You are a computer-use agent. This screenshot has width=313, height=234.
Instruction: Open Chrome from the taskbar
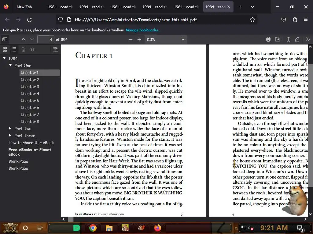coord(93,228)
